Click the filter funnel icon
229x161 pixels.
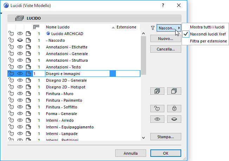coord(152,27)
